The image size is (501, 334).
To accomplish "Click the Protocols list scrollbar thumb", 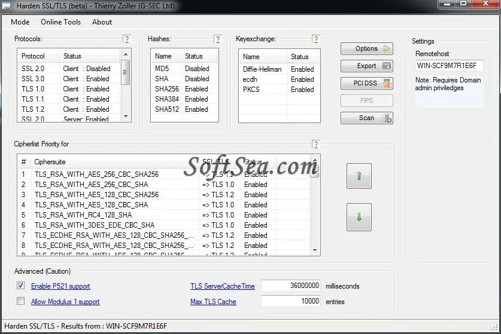I will 126,72.
